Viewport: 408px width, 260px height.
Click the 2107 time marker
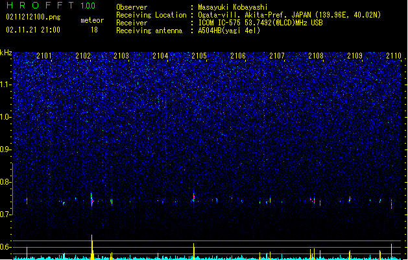(x=277, y=56)
